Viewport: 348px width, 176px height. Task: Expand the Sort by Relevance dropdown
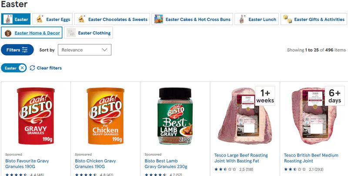pyautogui.click(x=84, y=50)
